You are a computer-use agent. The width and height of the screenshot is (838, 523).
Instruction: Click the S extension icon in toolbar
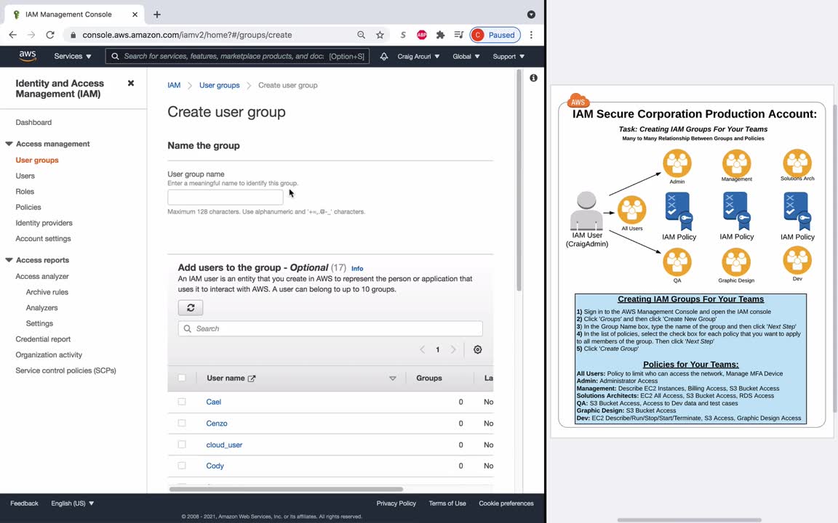tap(403, 35)
